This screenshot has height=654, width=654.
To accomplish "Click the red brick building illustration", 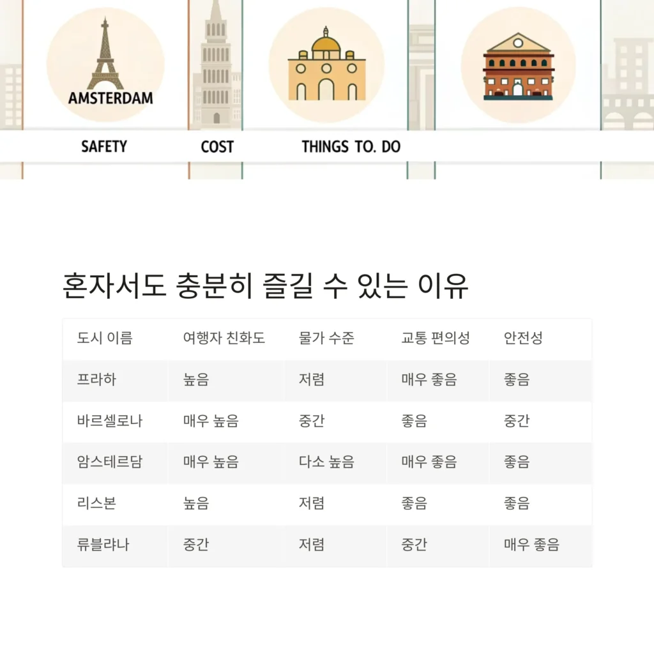I will pyautogui.click(x=518, y=66).
